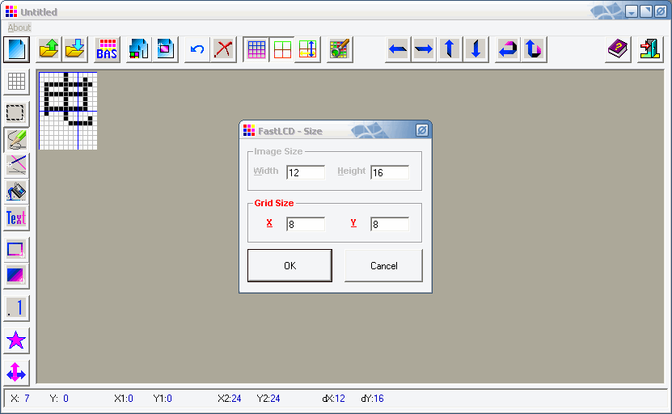Clear image with the red X icon

click(223, 49)
